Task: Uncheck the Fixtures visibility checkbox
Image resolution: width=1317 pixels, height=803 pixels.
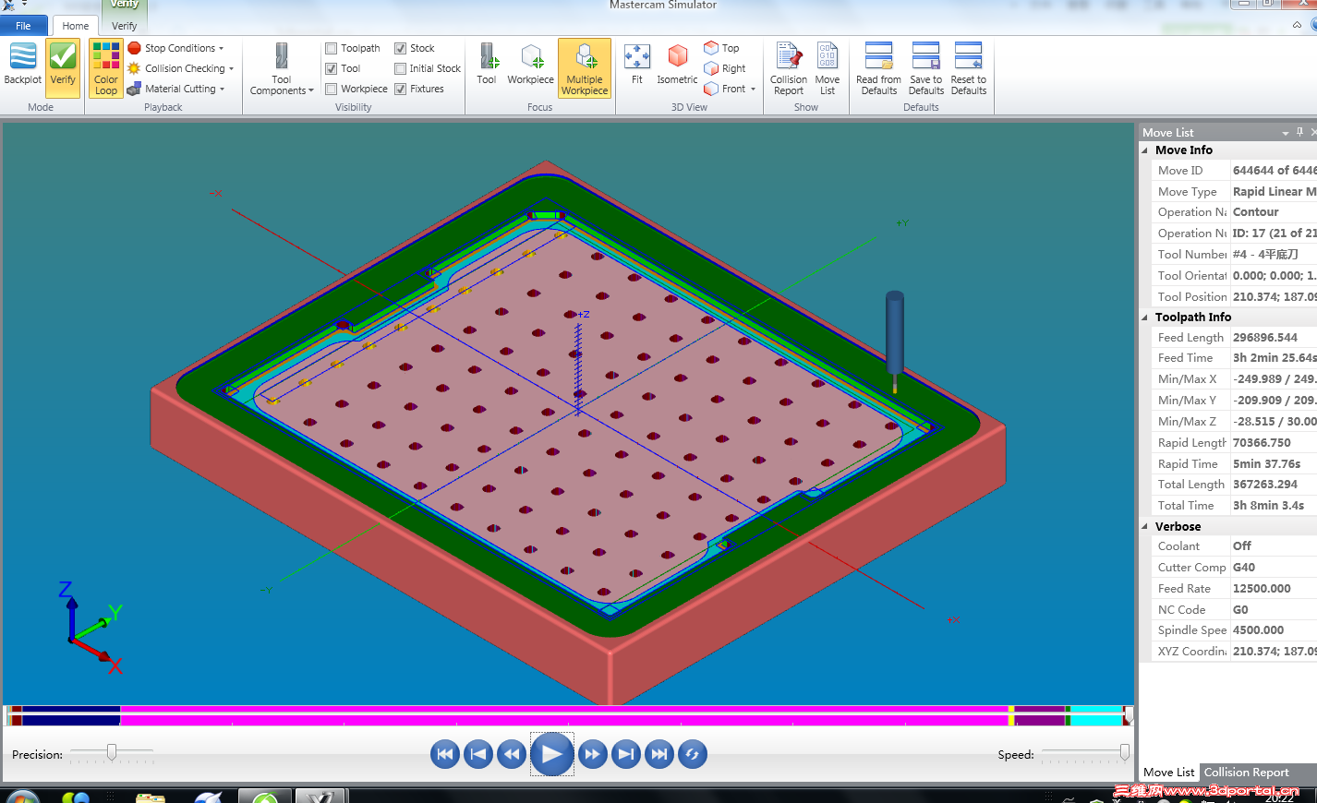Action: coord(400,89)
